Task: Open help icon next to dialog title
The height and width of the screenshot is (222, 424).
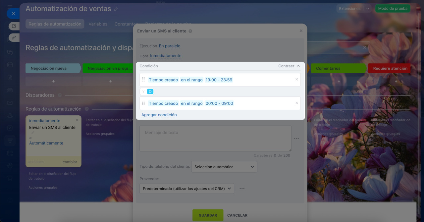Action: (190, 31)
